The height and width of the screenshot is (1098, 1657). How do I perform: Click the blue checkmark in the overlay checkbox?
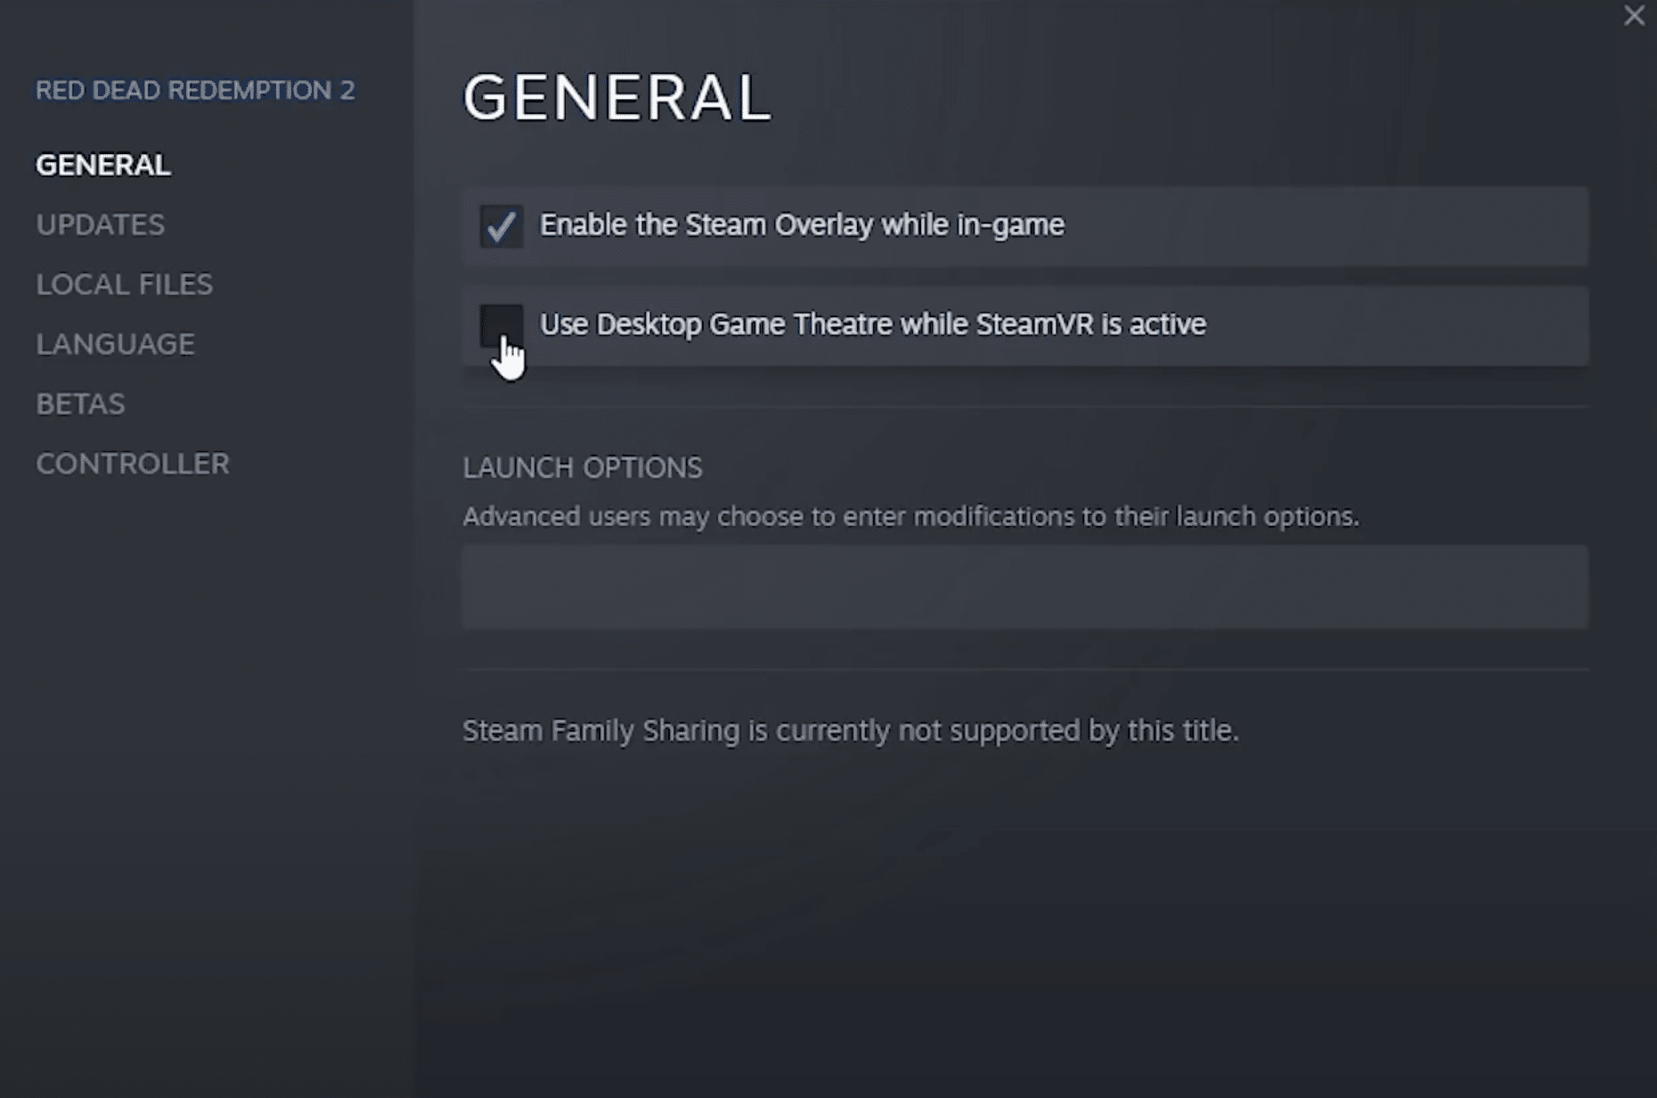[x=502, y=226]
